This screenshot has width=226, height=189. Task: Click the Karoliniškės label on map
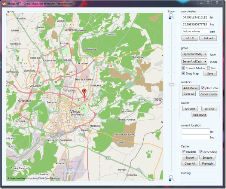pos(24,101)
